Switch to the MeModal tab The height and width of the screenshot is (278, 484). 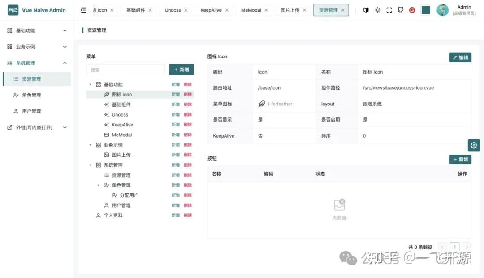[251, 10]
